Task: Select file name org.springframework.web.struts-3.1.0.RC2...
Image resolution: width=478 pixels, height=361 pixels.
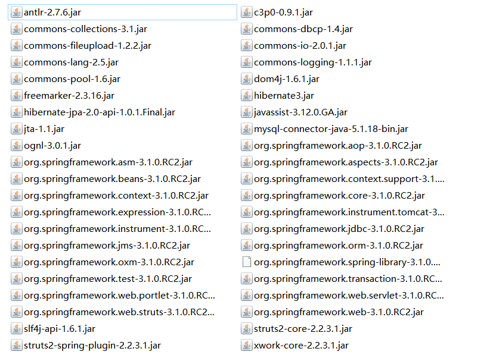Action: [119, 312]
